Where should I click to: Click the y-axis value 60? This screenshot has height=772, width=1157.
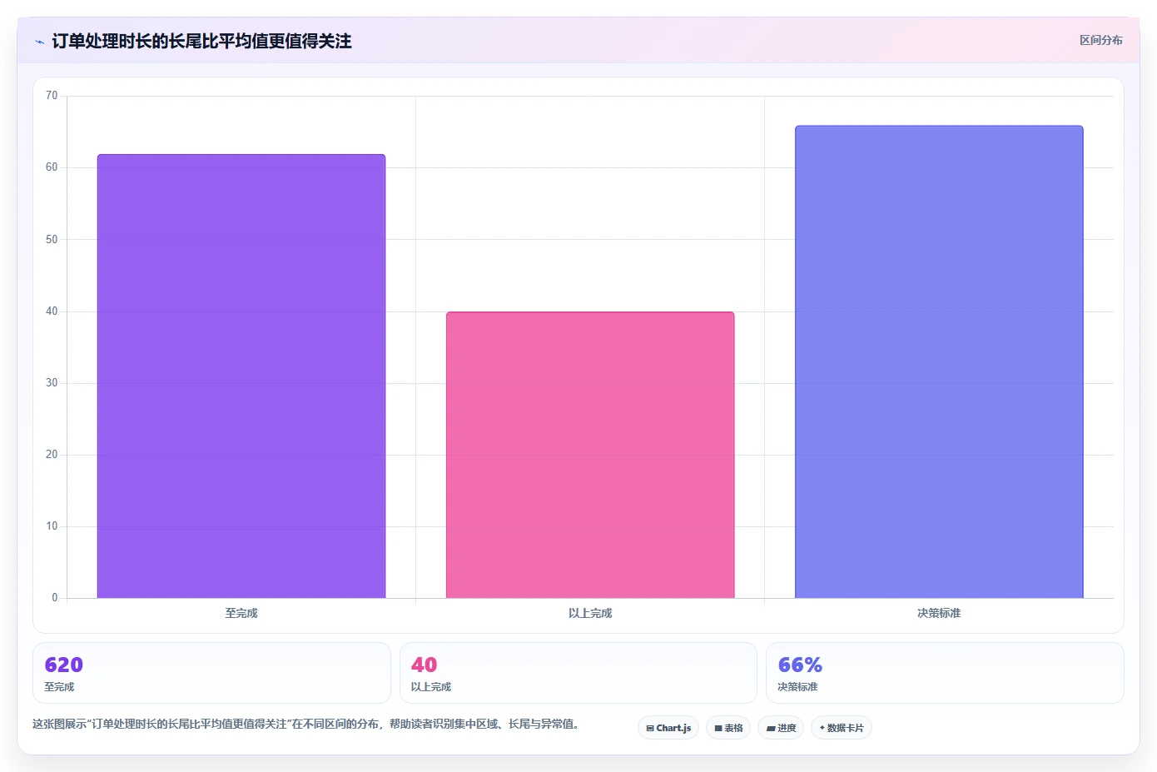click(x=52, y=167)
